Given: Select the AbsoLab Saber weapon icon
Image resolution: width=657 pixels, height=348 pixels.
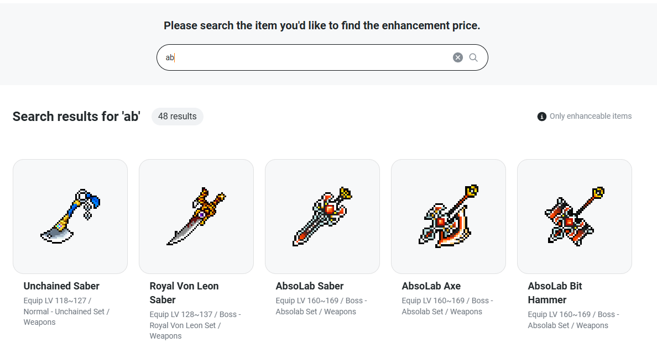Looking at the screenshot, I should click(x=322, y=217).
